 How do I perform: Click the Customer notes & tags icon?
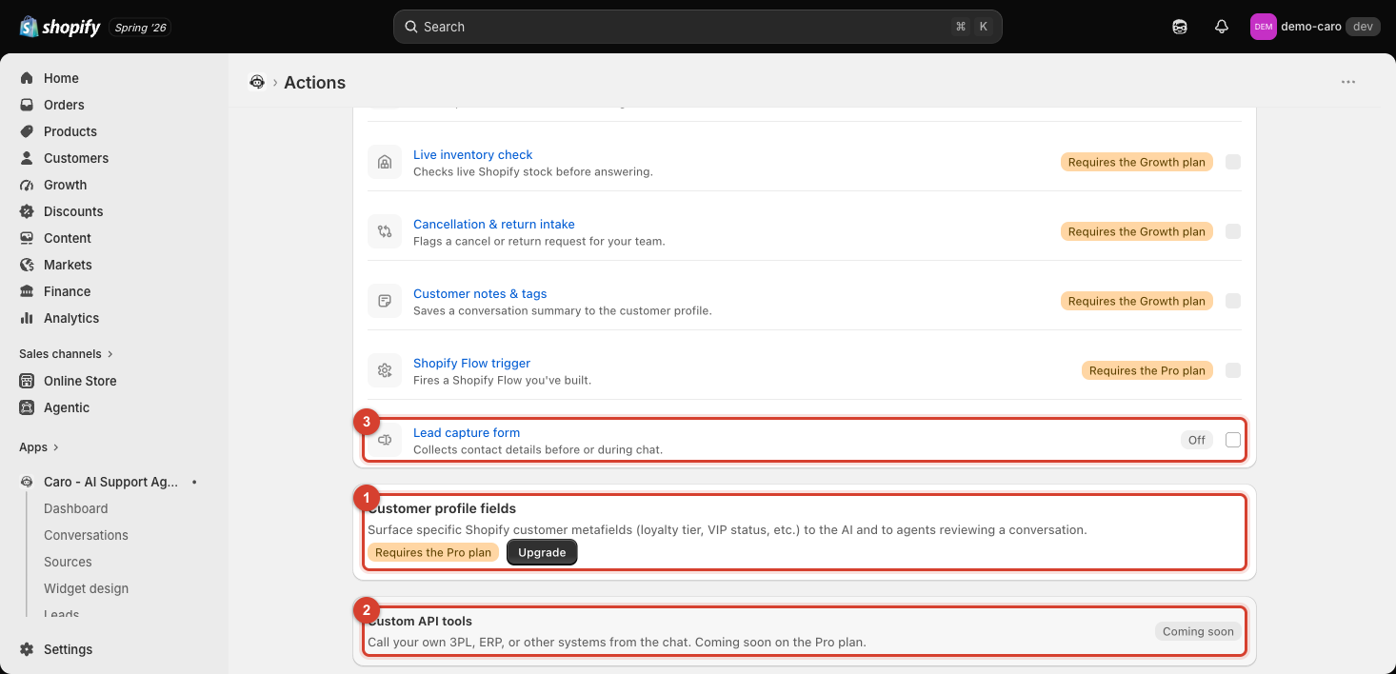pos(385,301)
